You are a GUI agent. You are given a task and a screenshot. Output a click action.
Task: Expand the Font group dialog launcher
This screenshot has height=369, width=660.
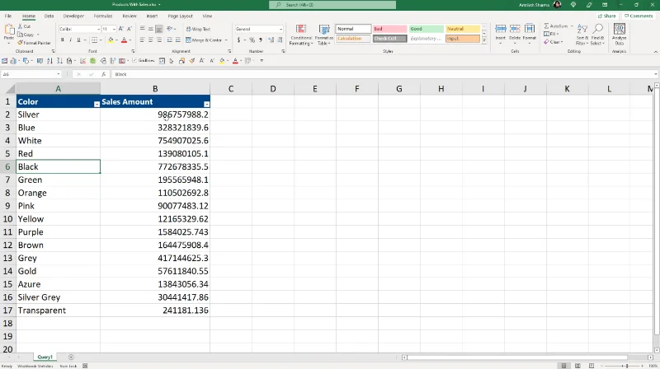pyautogui.click(x=133, y=51)
